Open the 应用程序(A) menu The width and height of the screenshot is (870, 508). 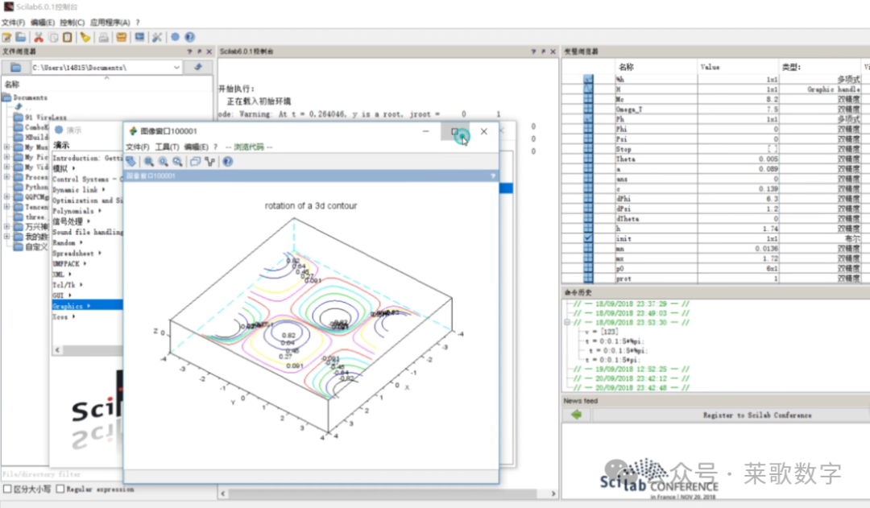110,23
